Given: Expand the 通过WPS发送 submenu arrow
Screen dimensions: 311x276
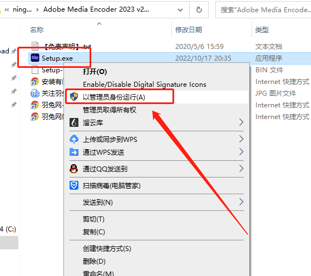Looking at the screenshot, I should point(241,152).
